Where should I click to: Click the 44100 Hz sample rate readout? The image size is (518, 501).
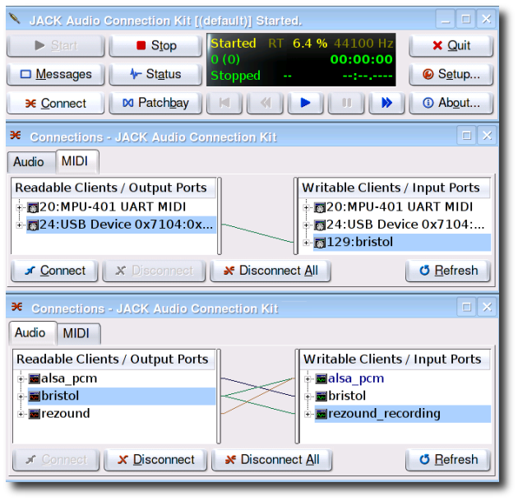(x=363, y=44)
